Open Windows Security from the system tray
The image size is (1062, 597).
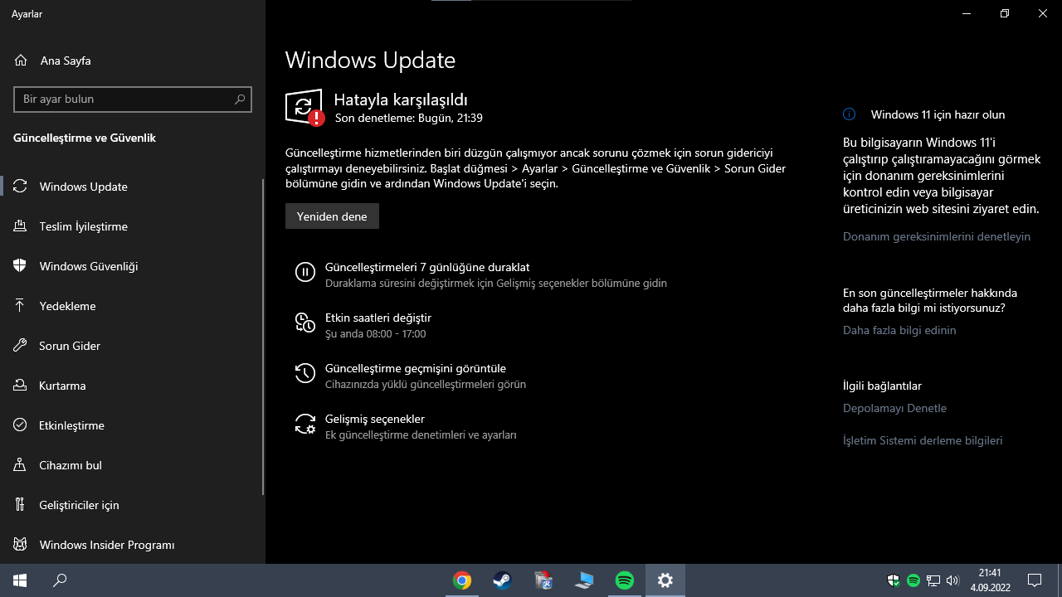(x=894, y=580)
